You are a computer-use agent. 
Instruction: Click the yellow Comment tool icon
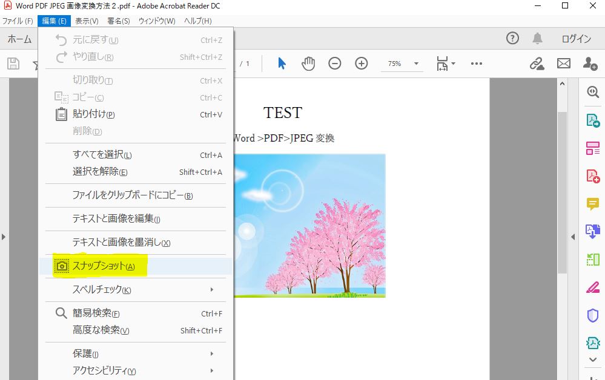593,203
